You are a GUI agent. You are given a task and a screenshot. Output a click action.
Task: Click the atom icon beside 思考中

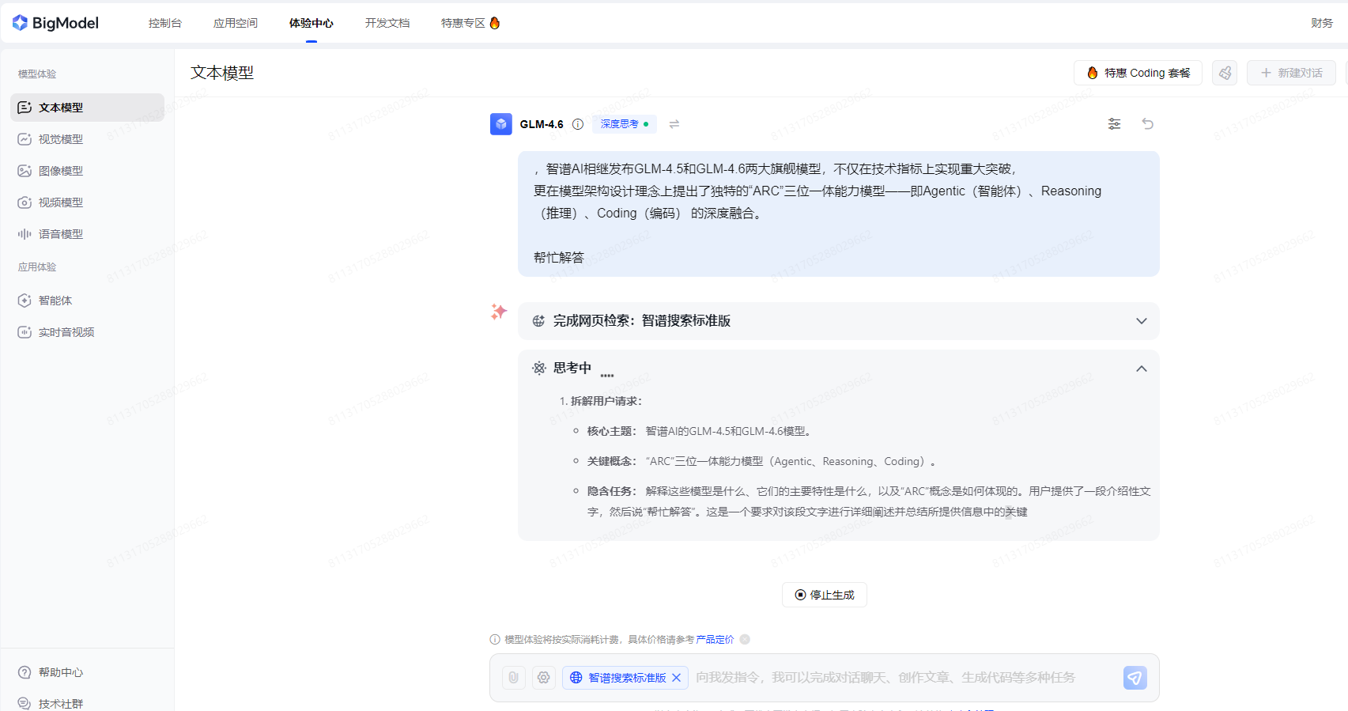(539, 368)
